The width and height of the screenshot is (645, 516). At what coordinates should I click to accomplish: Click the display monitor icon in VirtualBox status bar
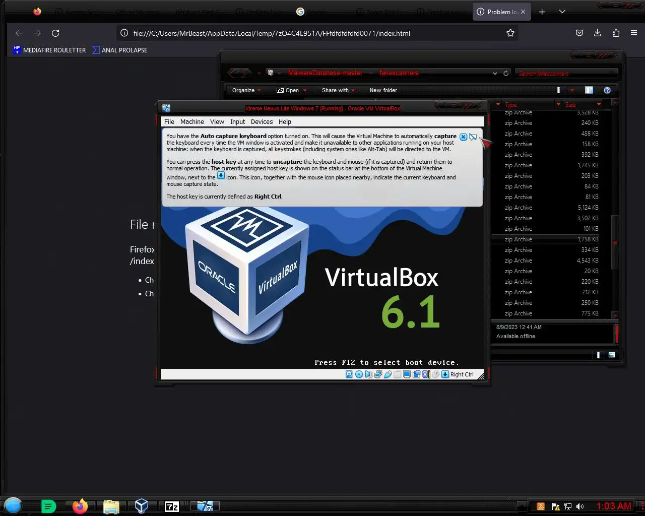pos(407,374)
